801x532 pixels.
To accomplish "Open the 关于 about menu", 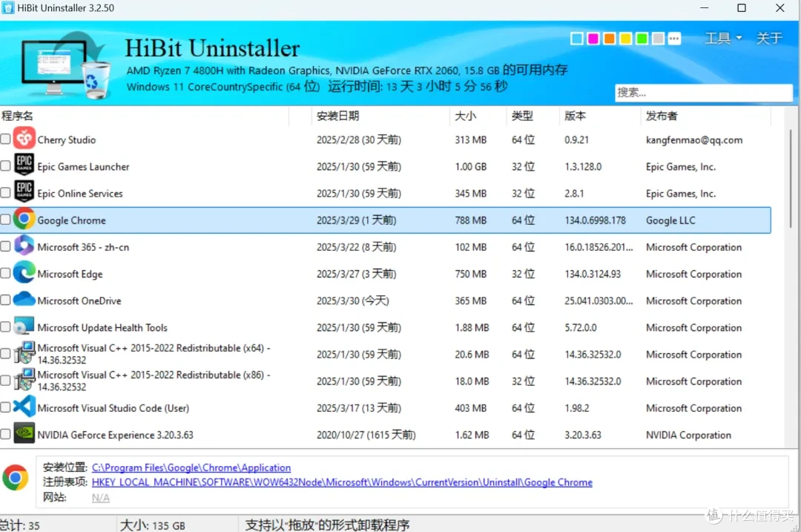I will point(769,39).
